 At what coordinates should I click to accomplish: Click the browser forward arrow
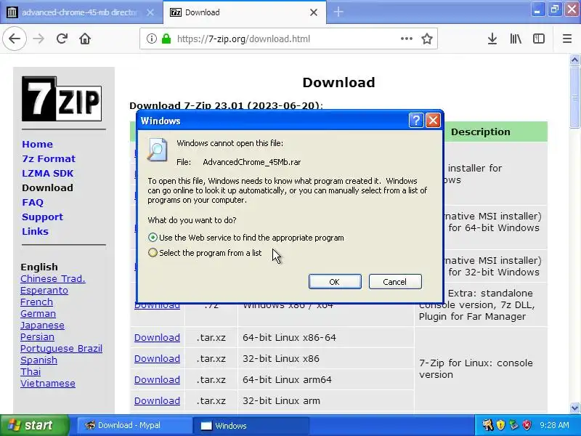[x=38, y=39]
